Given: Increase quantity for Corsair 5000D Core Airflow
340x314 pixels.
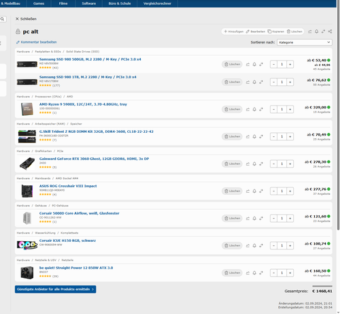Looking at the screenshot, I should (290, 219).
